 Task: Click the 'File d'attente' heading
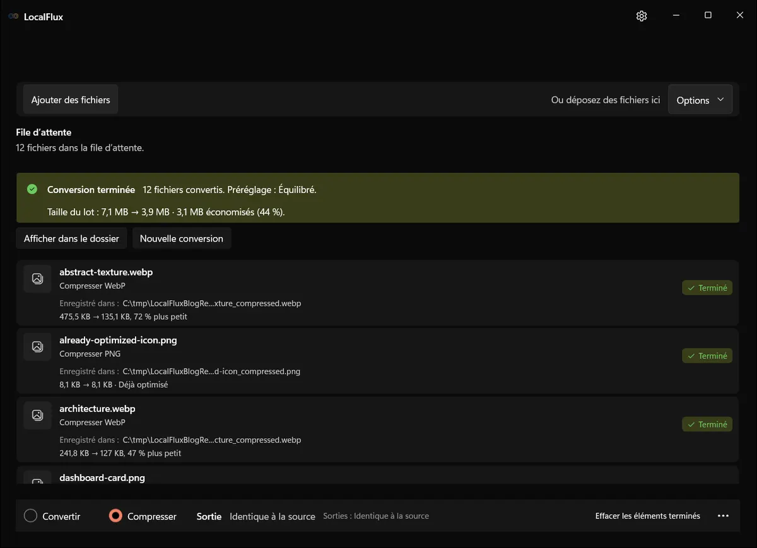click(x=44, y=132)
